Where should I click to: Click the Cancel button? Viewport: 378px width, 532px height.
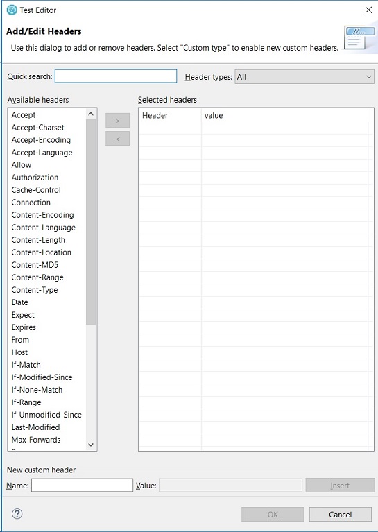pyautogui.click(x=341, y=515)
